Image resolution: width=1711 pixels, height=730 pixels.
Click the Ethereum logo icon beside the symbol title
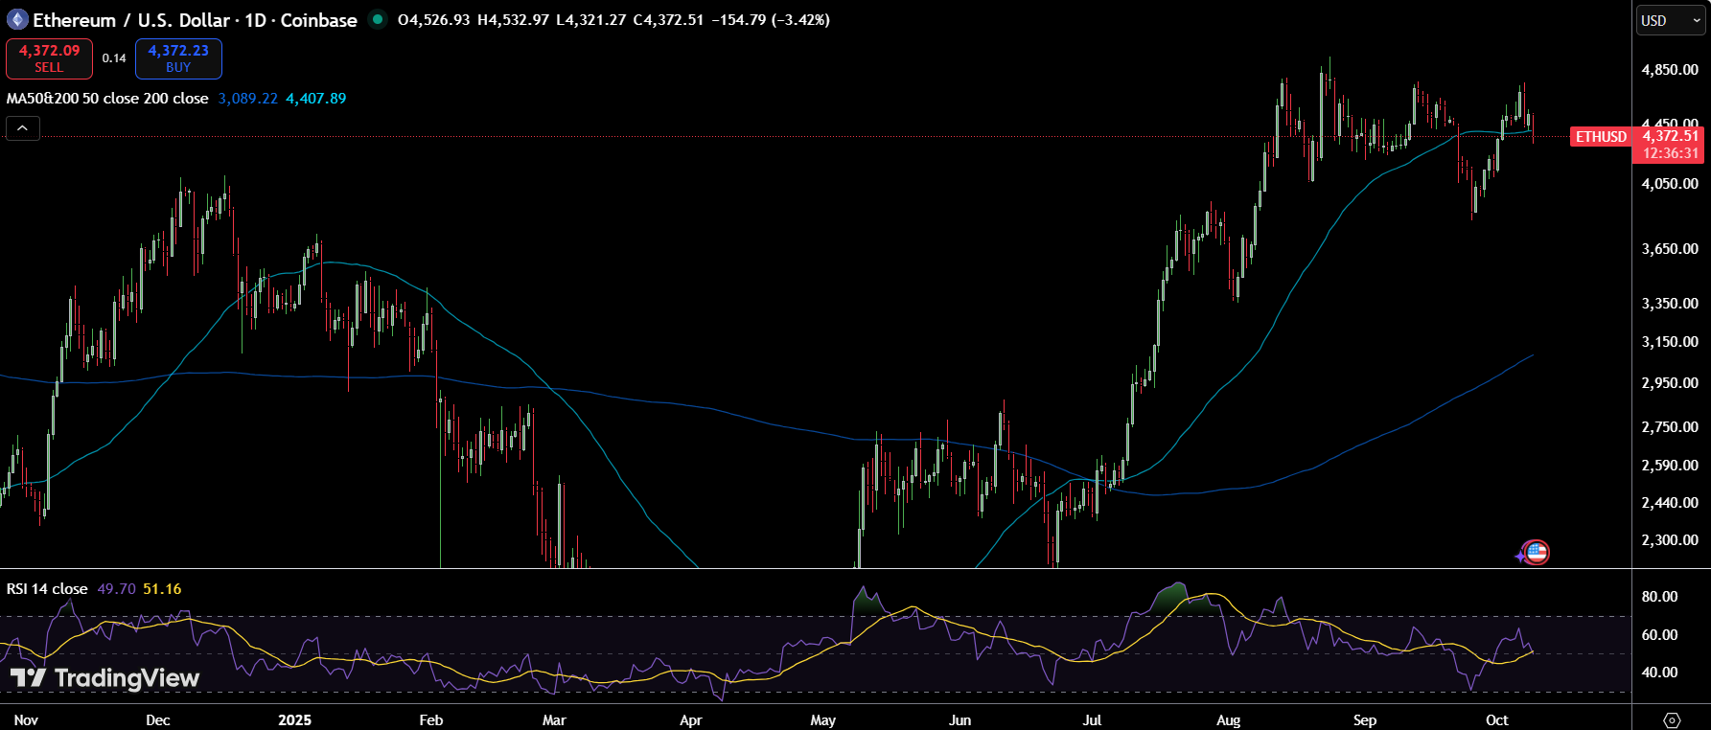point(17,20)
